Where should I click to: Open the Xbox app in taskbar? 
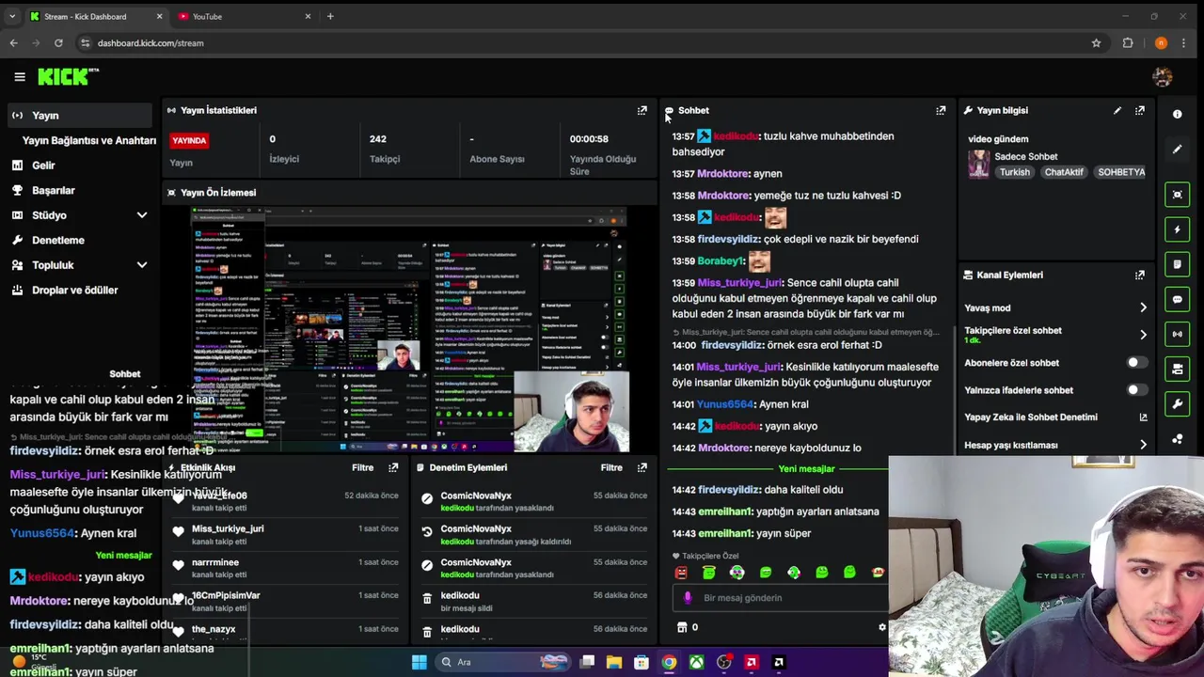click(696, 662)
